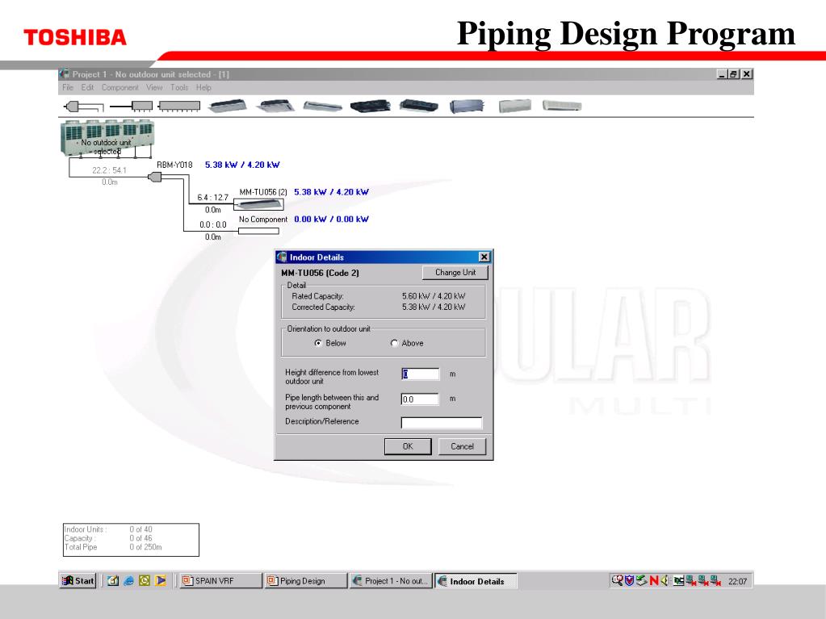Open the Help menu
This screenshot has width=826, height=619.
[x=203, y=87]
